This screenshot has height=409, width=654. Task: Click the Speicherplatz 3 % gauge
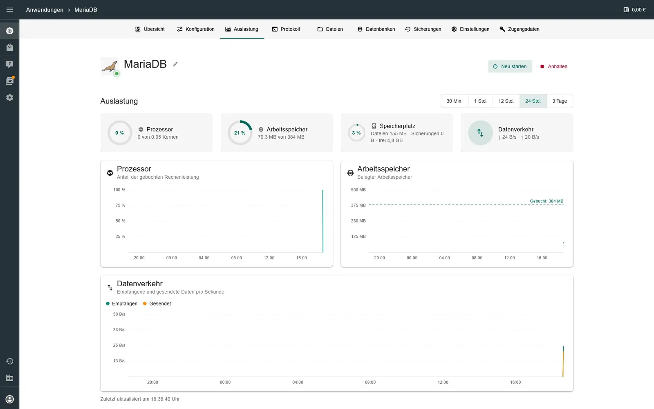(356, 133)
